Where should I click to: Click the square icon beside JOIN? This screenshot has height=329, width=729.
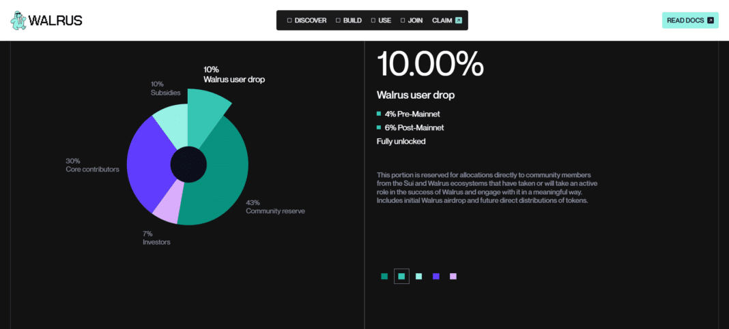point(403,20)
